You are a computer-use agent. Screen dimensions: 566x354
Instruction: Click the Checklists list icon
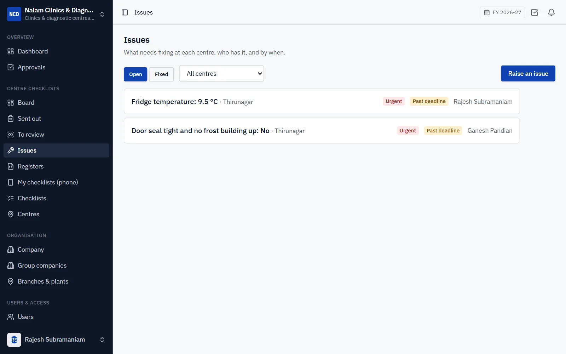[11, 198]
